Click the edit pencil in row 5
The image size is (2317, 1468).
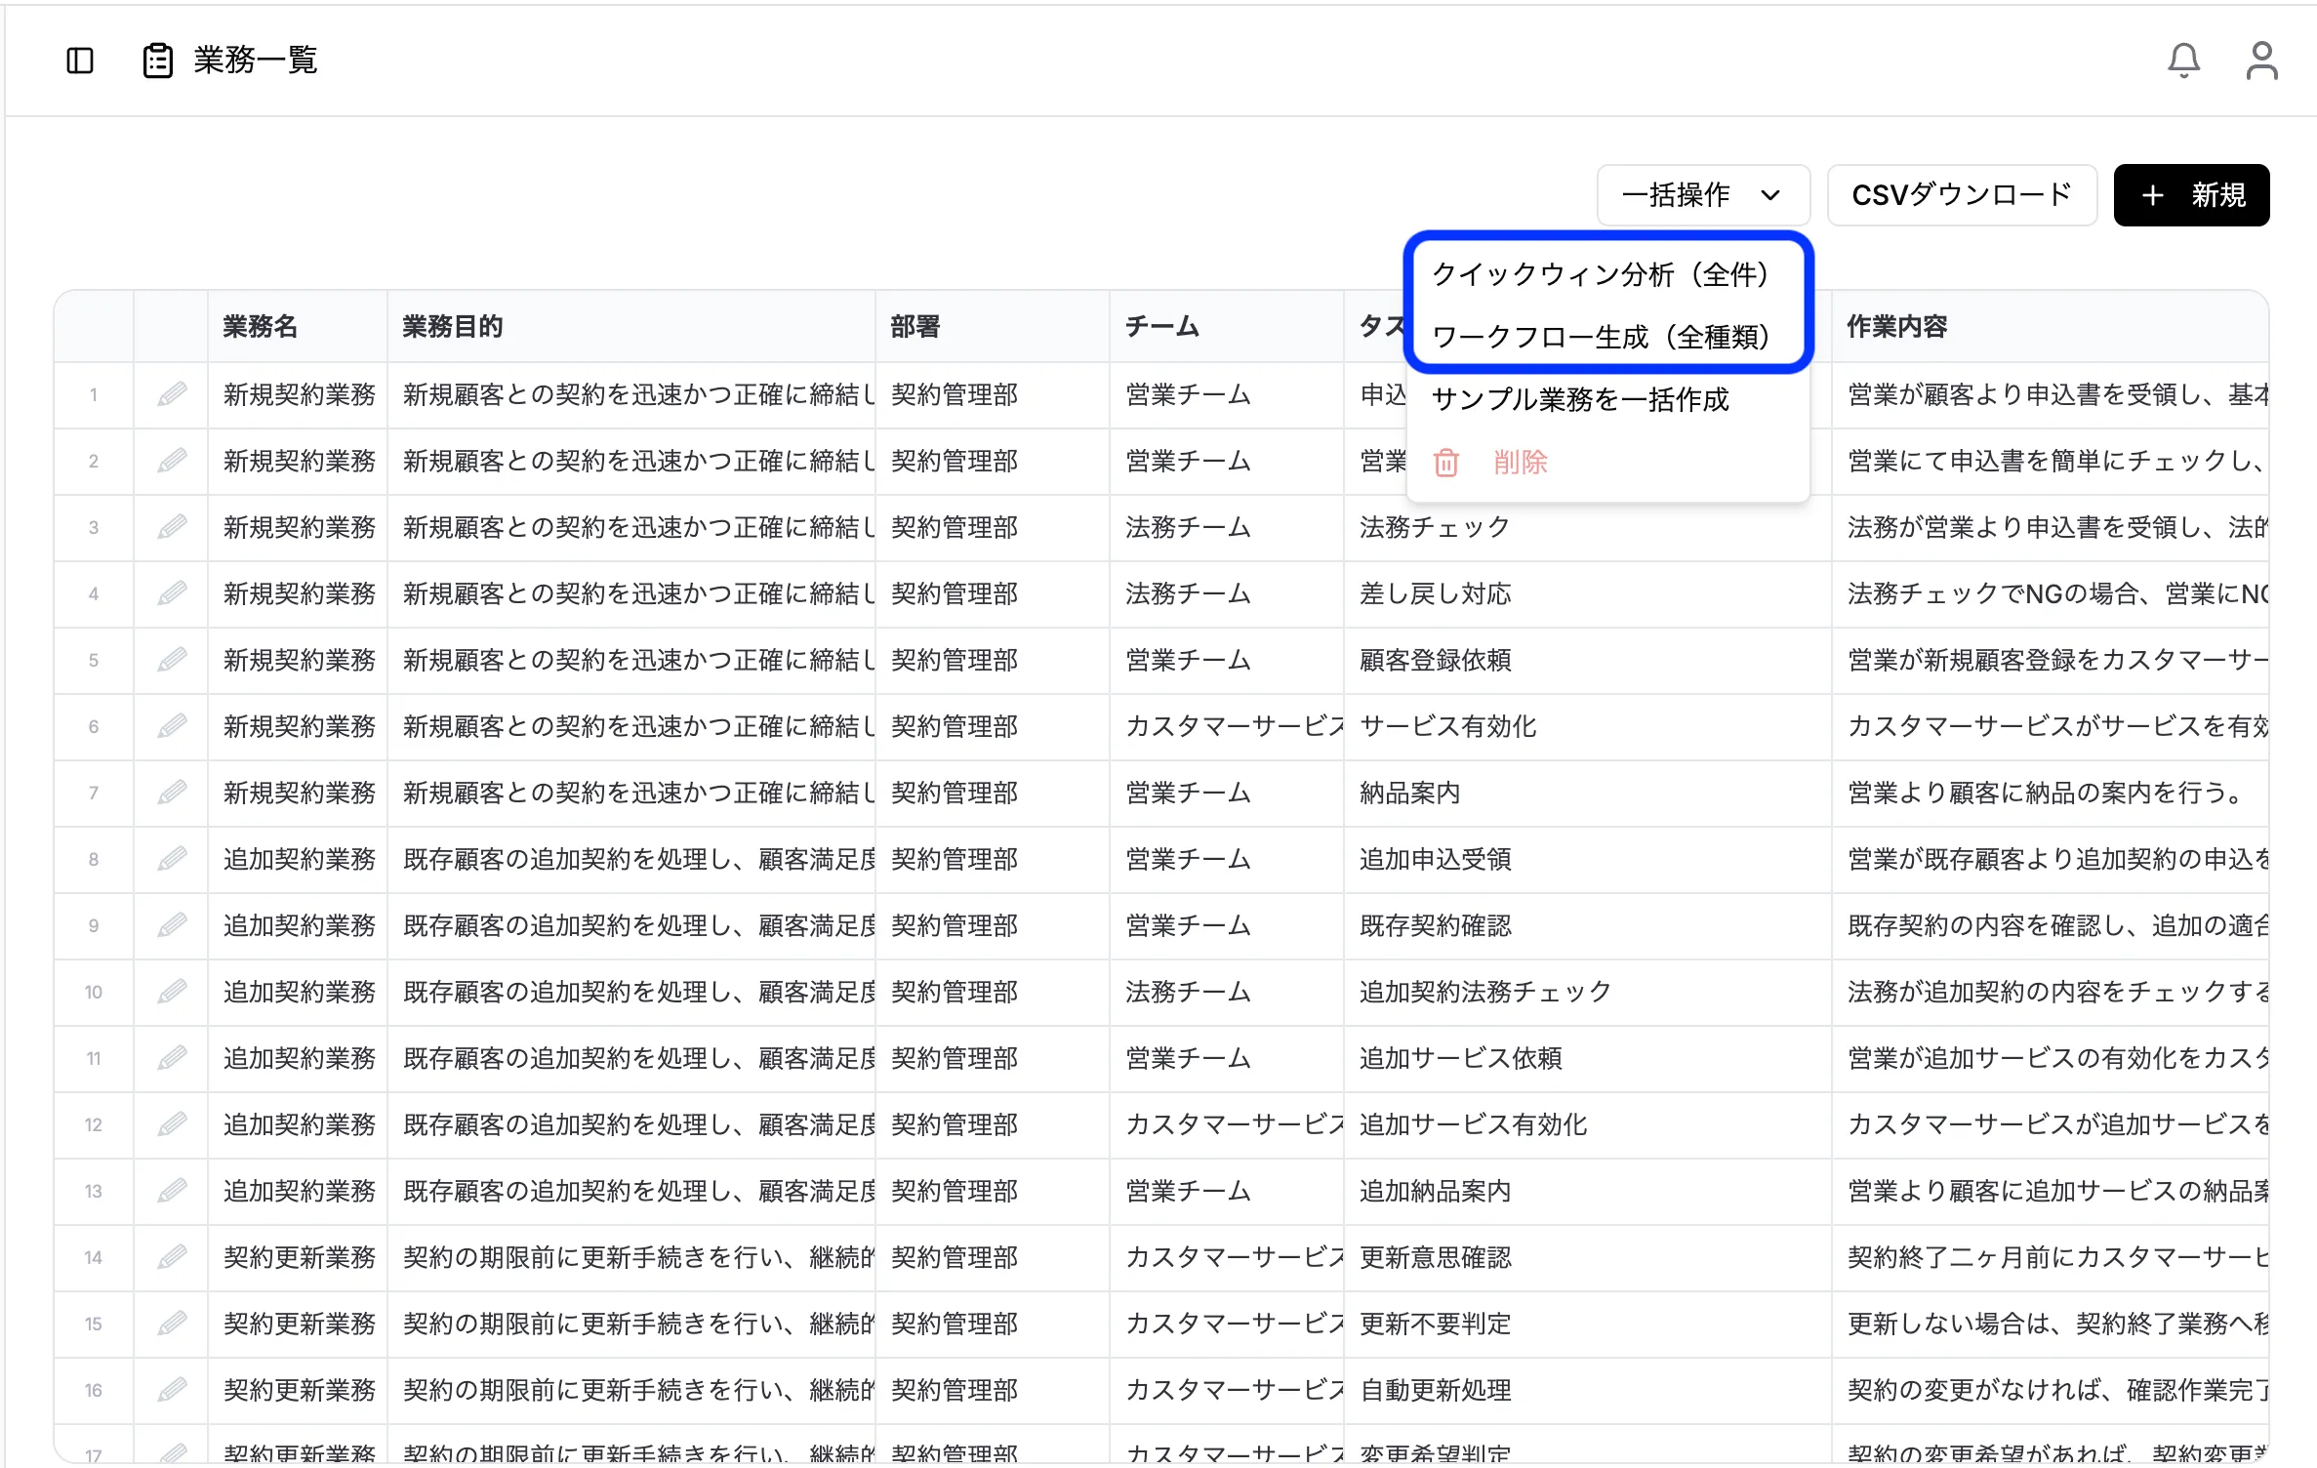click(172, 661)
